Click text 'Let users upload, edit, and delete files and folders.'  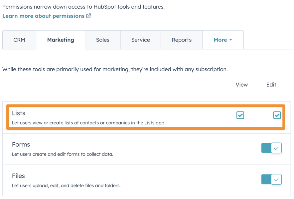(66, 185)
